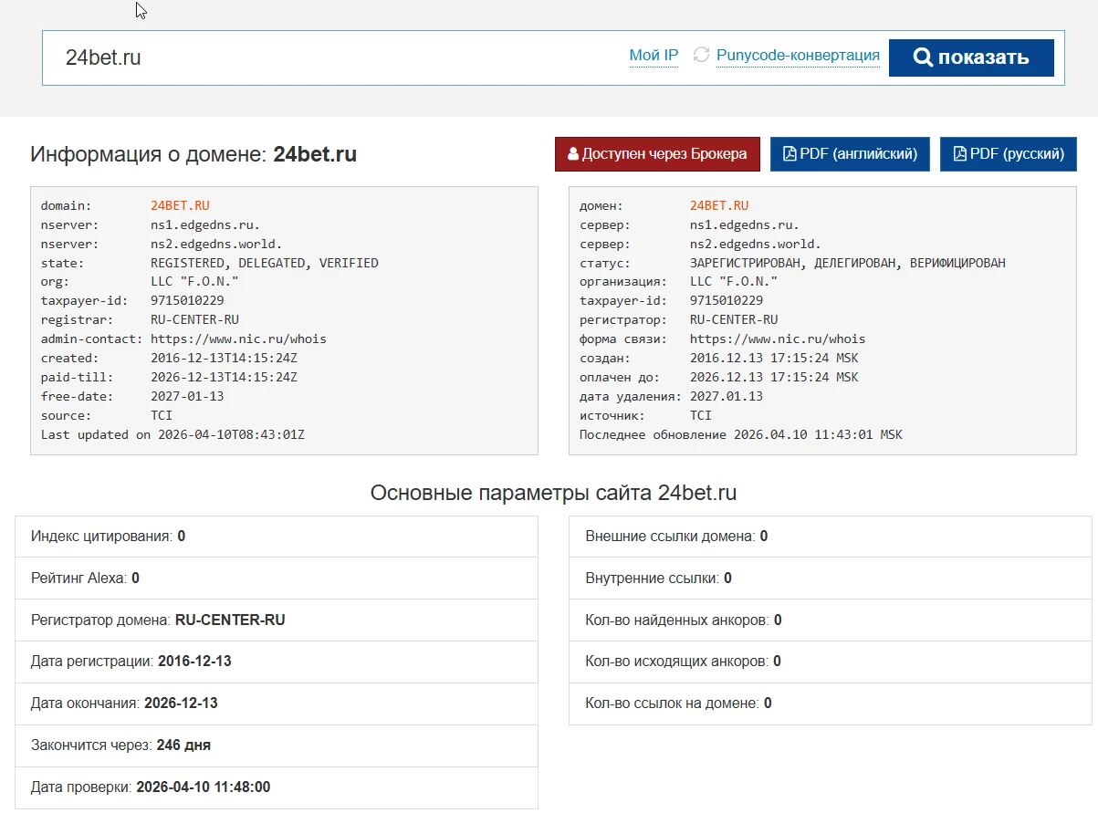
Task: Open the 24BET.RU domain link in left panel
Action: tap(180, 205)
